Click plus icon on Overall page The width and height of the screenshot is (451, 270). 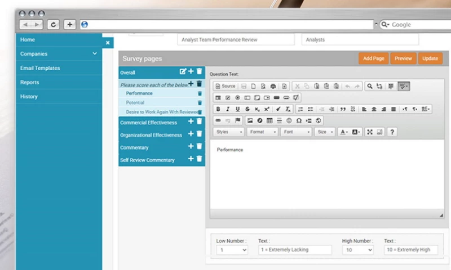(191, 71)
